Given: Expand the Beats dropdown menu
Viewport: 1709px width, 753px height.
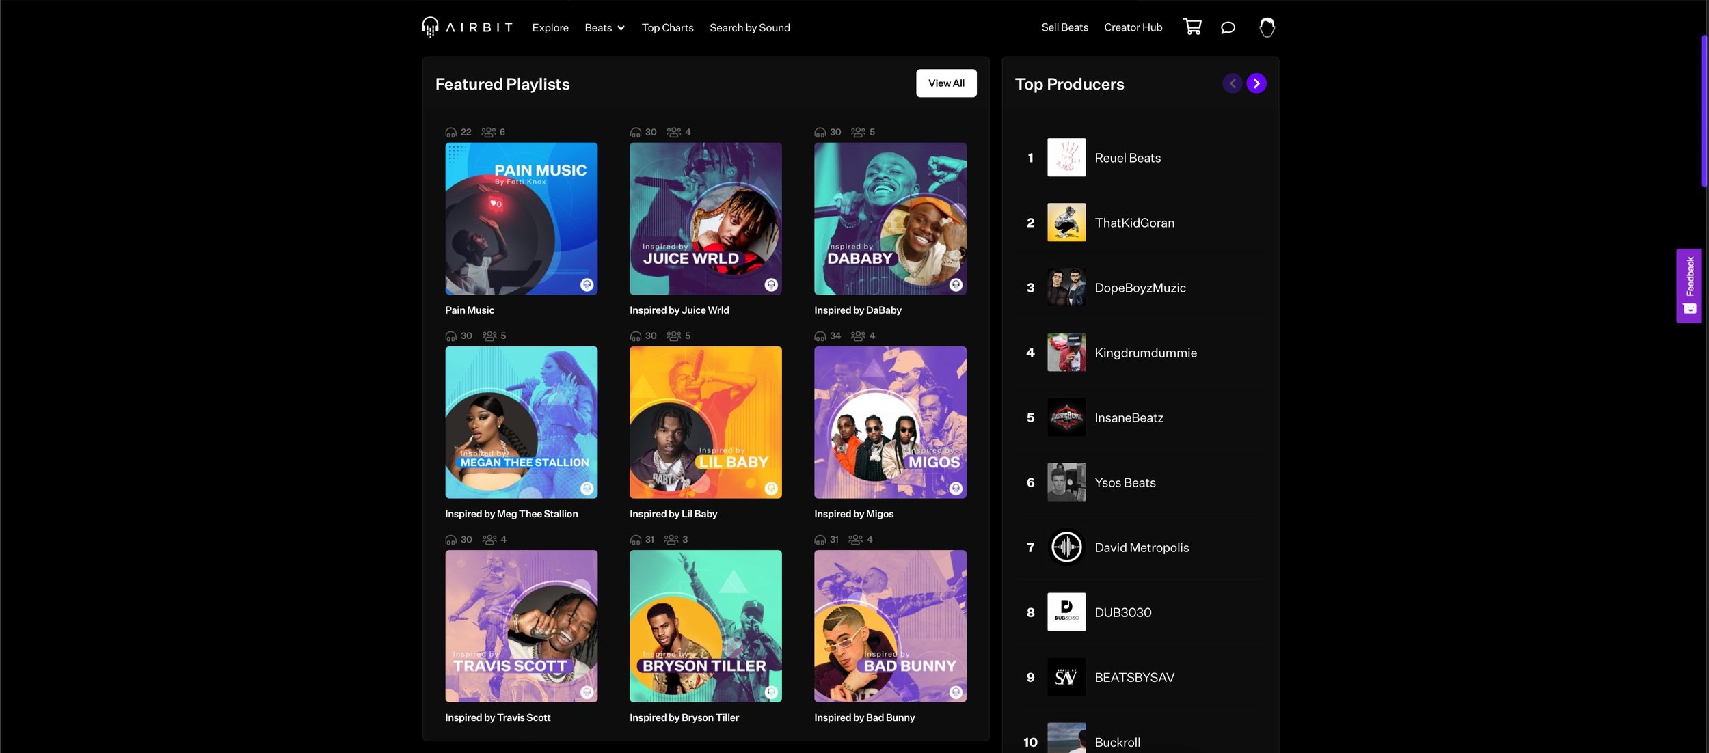Looking at the screenshot, I should pos(604,27).
